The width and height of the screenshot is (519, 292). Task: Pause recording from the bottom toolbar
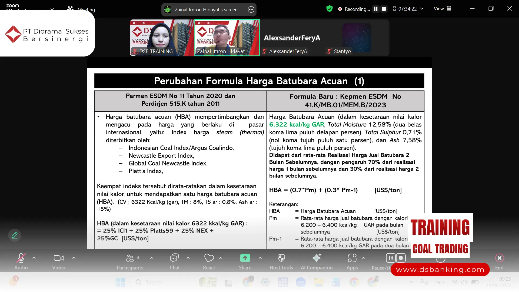(391, 258)
